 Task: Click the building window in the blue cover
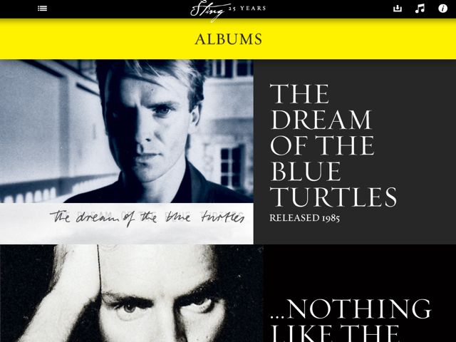[232, 167]
